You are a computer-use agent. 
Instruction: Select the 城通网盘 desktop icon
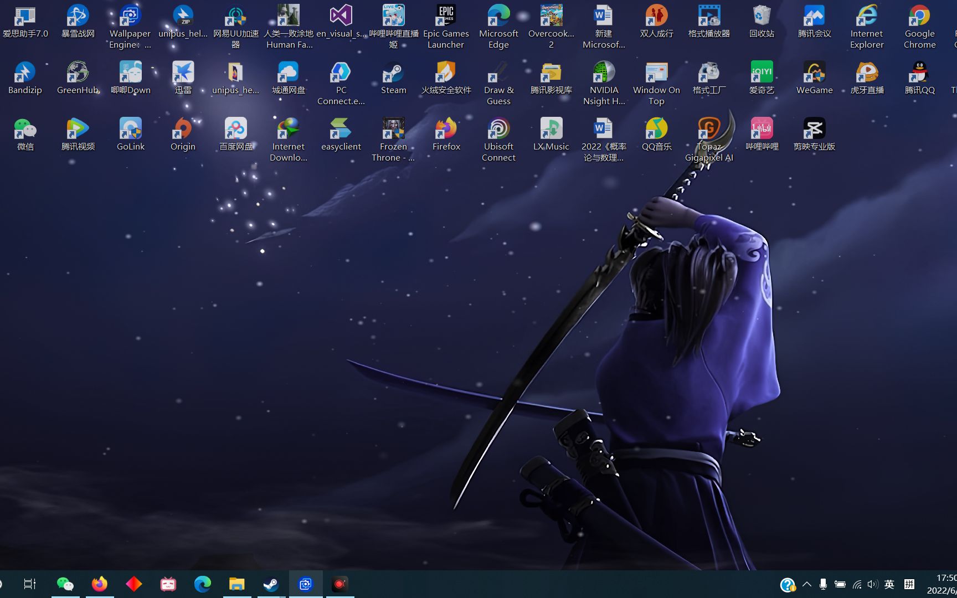coord(288,79)
